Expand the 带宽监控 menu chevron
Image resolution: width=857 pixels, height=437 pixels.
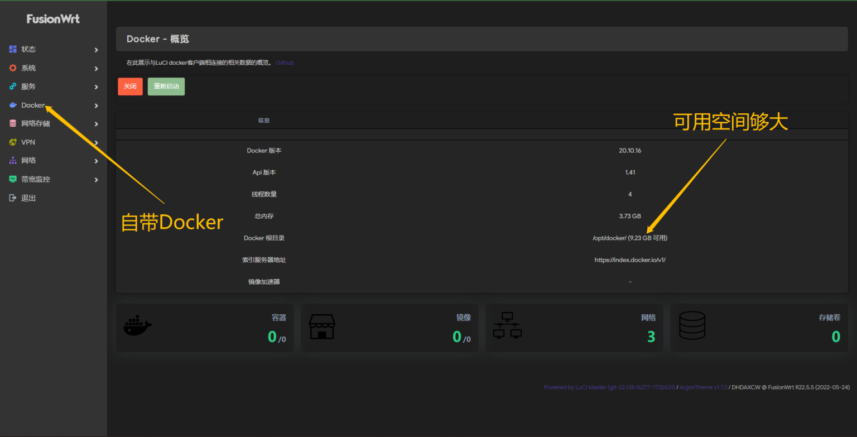point(96,180)
